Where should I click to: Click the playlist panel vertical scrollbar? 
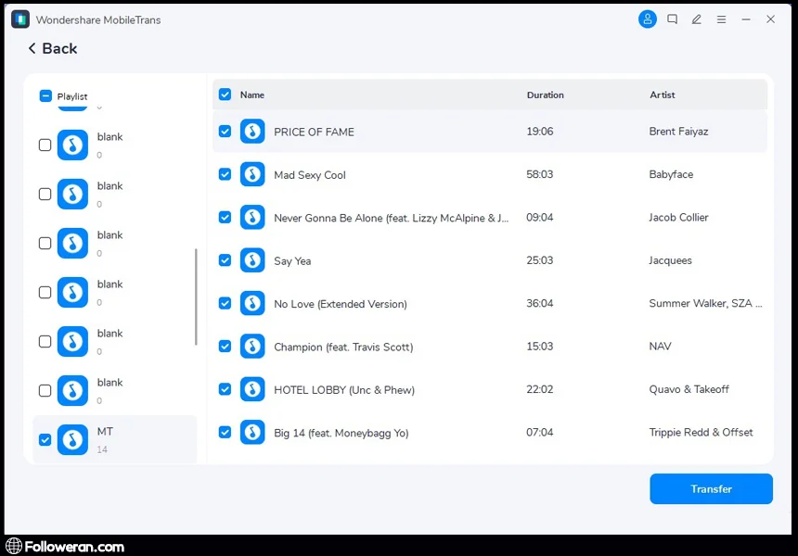coord(195,297)
